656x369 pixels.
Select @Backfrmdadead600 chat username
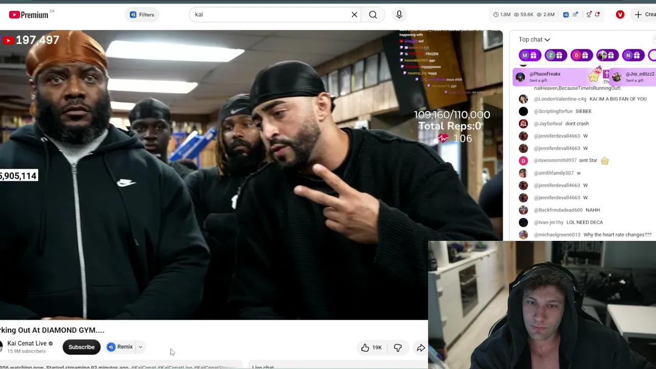tap(558, 210)
